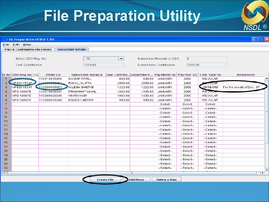
Task: Click subscriber contribution 999.00 cell
Action: click(x=142, y=100)
